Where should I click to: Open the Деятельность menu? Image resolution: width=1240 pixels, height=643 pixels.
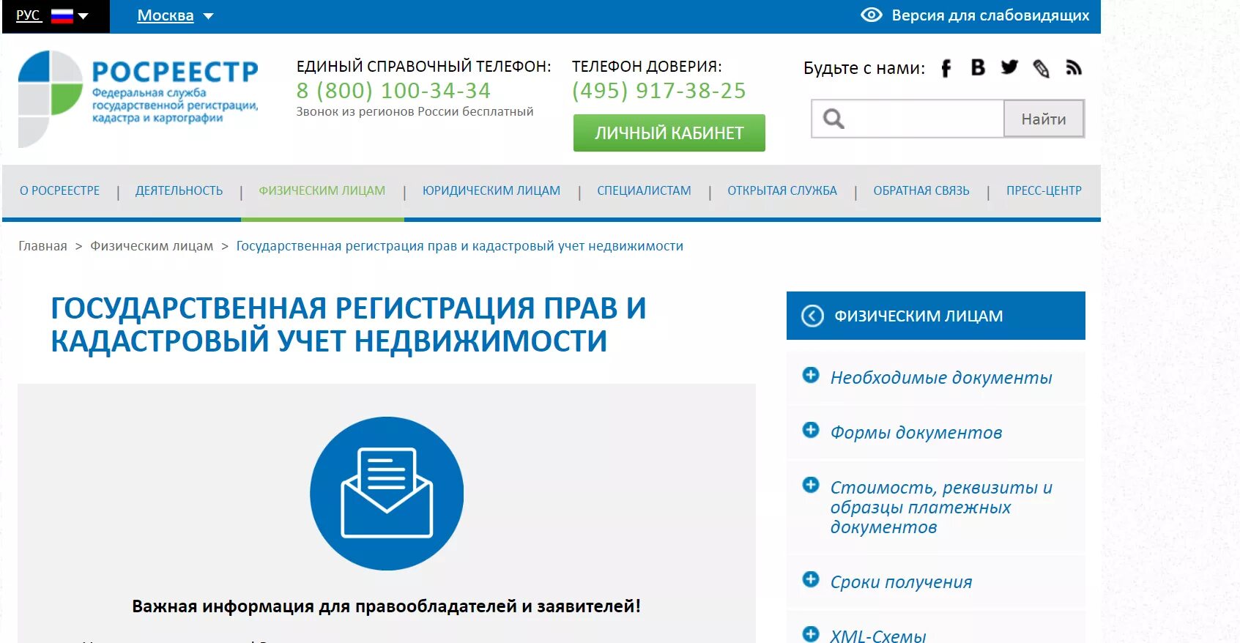click(x=179, y=190)
